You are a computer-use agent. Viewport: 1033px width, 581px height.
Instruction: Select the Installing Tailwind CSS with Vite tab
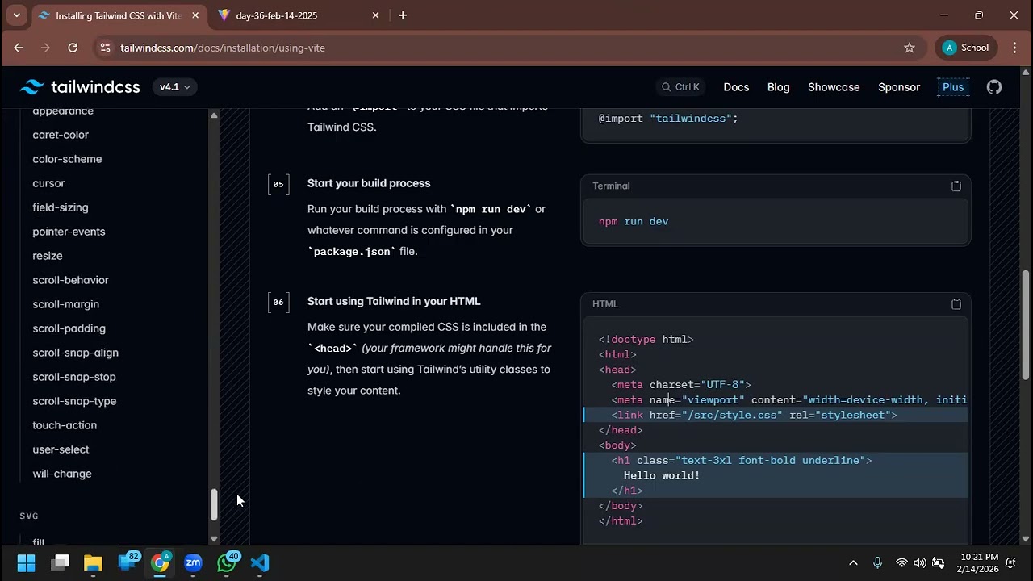118,15
